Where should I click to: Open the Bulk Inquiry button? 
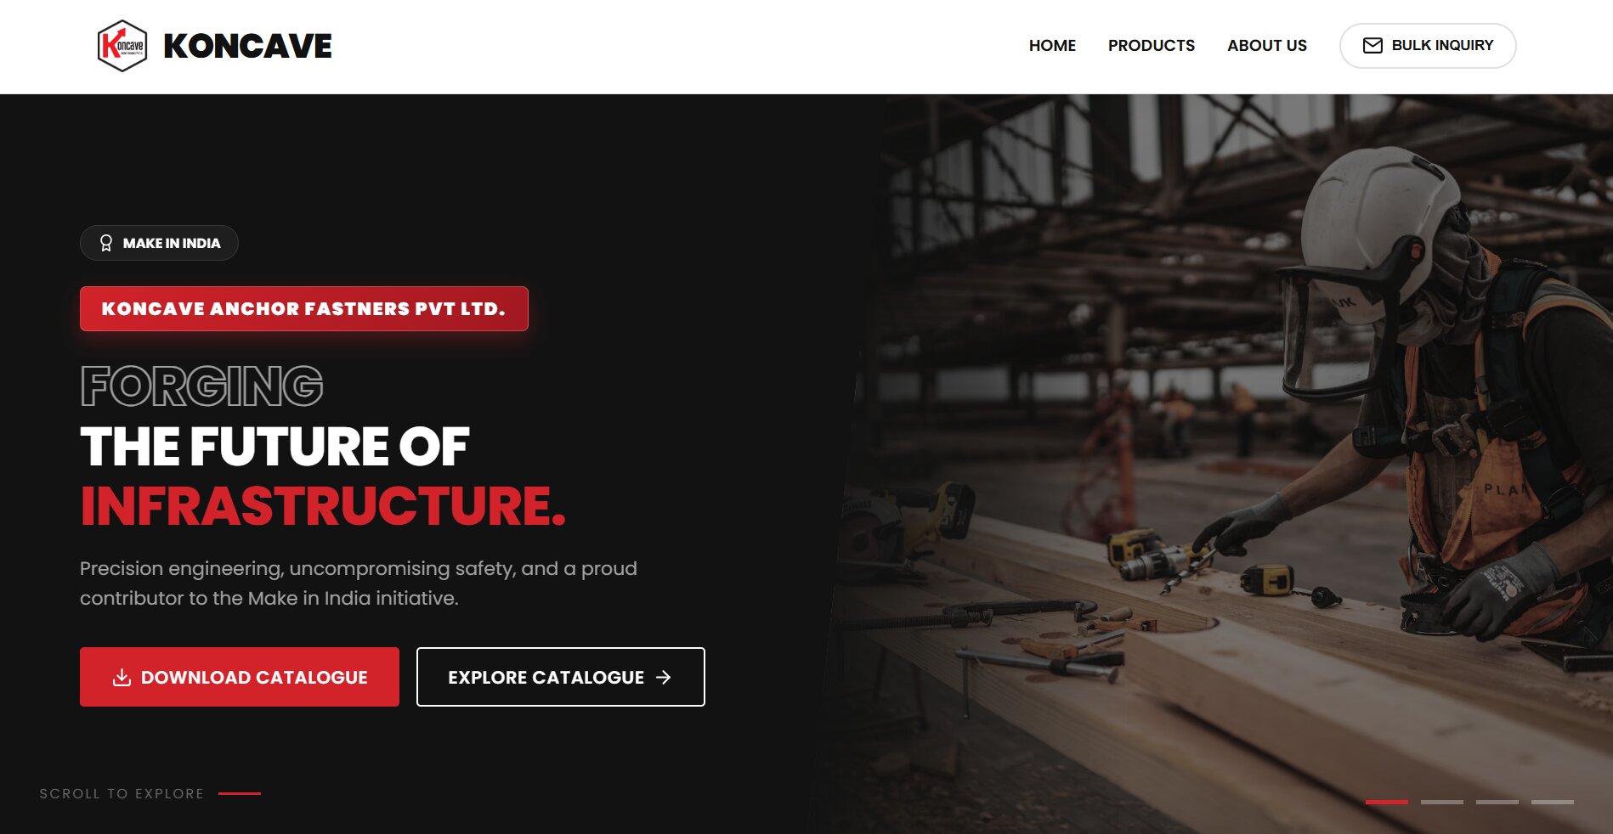(1428, 46)
